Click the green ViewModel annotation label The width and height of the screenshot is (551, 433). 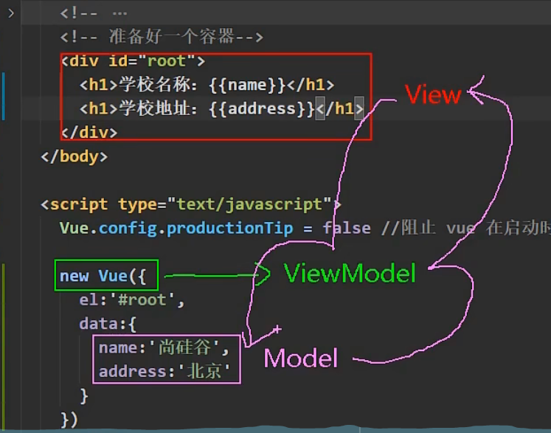tap(350, 274)
